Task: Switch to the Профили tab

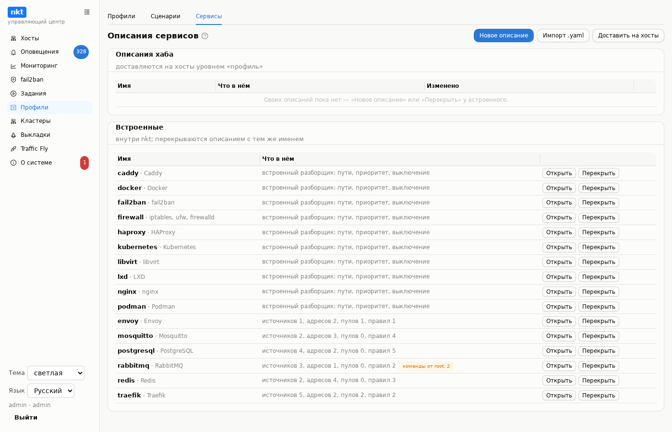Action: click(x=121, y=16)
